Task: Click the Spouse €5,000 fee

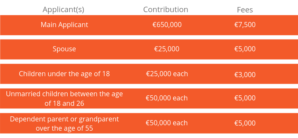Action: click(x=245, y=49)
